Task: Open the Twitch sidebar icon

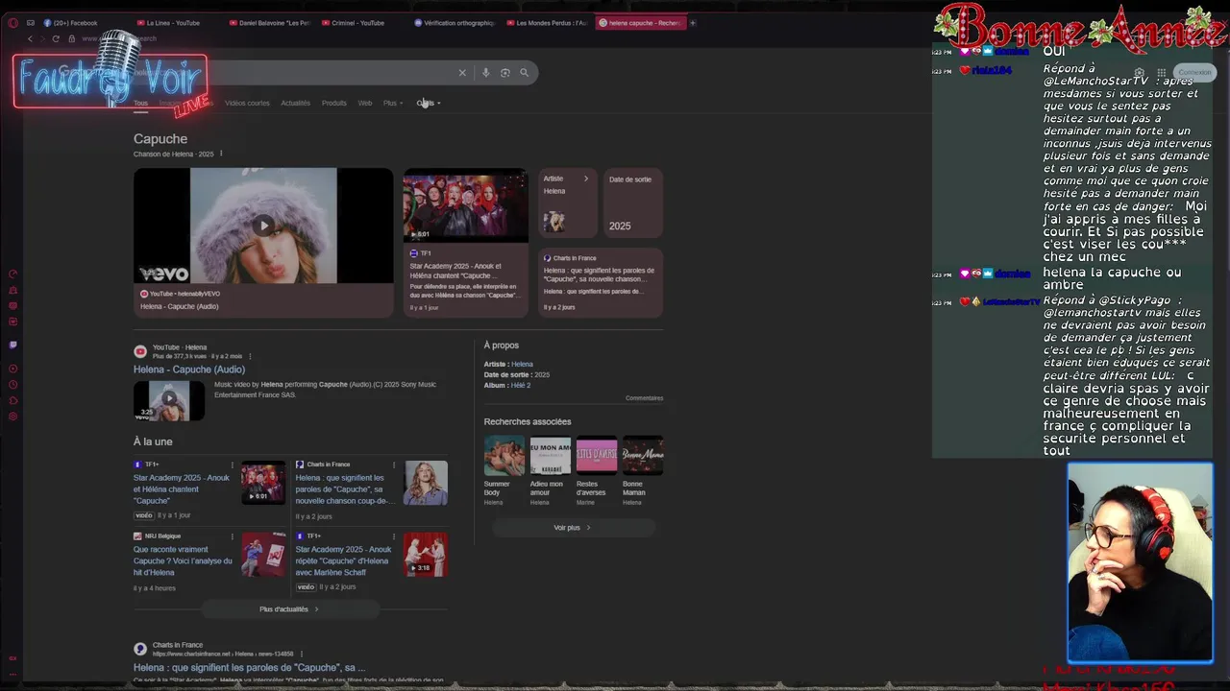Action: click(12, 345)
